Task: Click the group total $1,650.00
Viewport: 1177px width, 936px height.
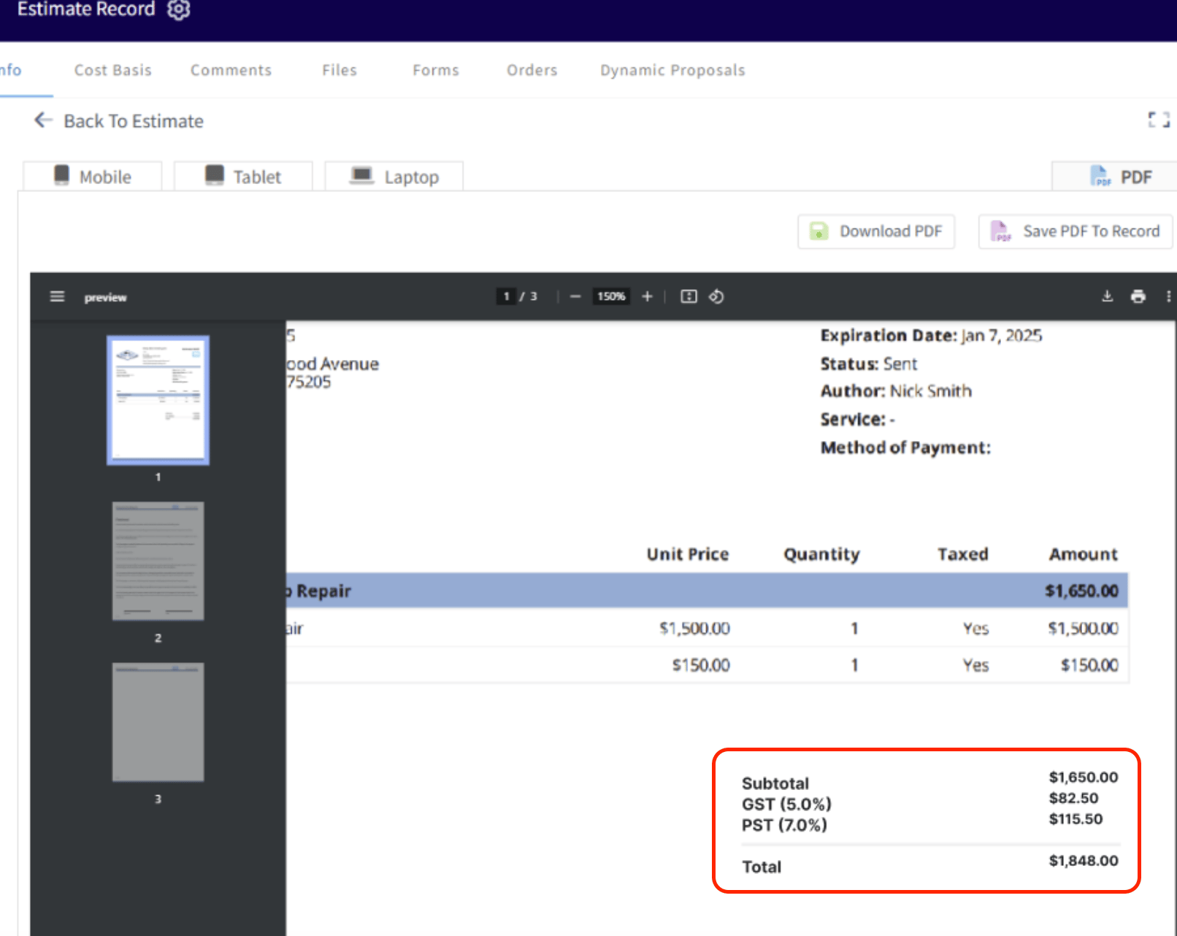Action: point(1081,591)
